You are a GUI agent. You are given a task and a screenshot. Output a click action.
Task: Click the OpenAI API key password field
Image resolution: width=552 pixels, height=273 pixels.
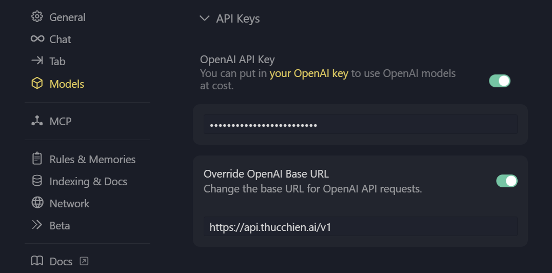(x=360, y=125)
